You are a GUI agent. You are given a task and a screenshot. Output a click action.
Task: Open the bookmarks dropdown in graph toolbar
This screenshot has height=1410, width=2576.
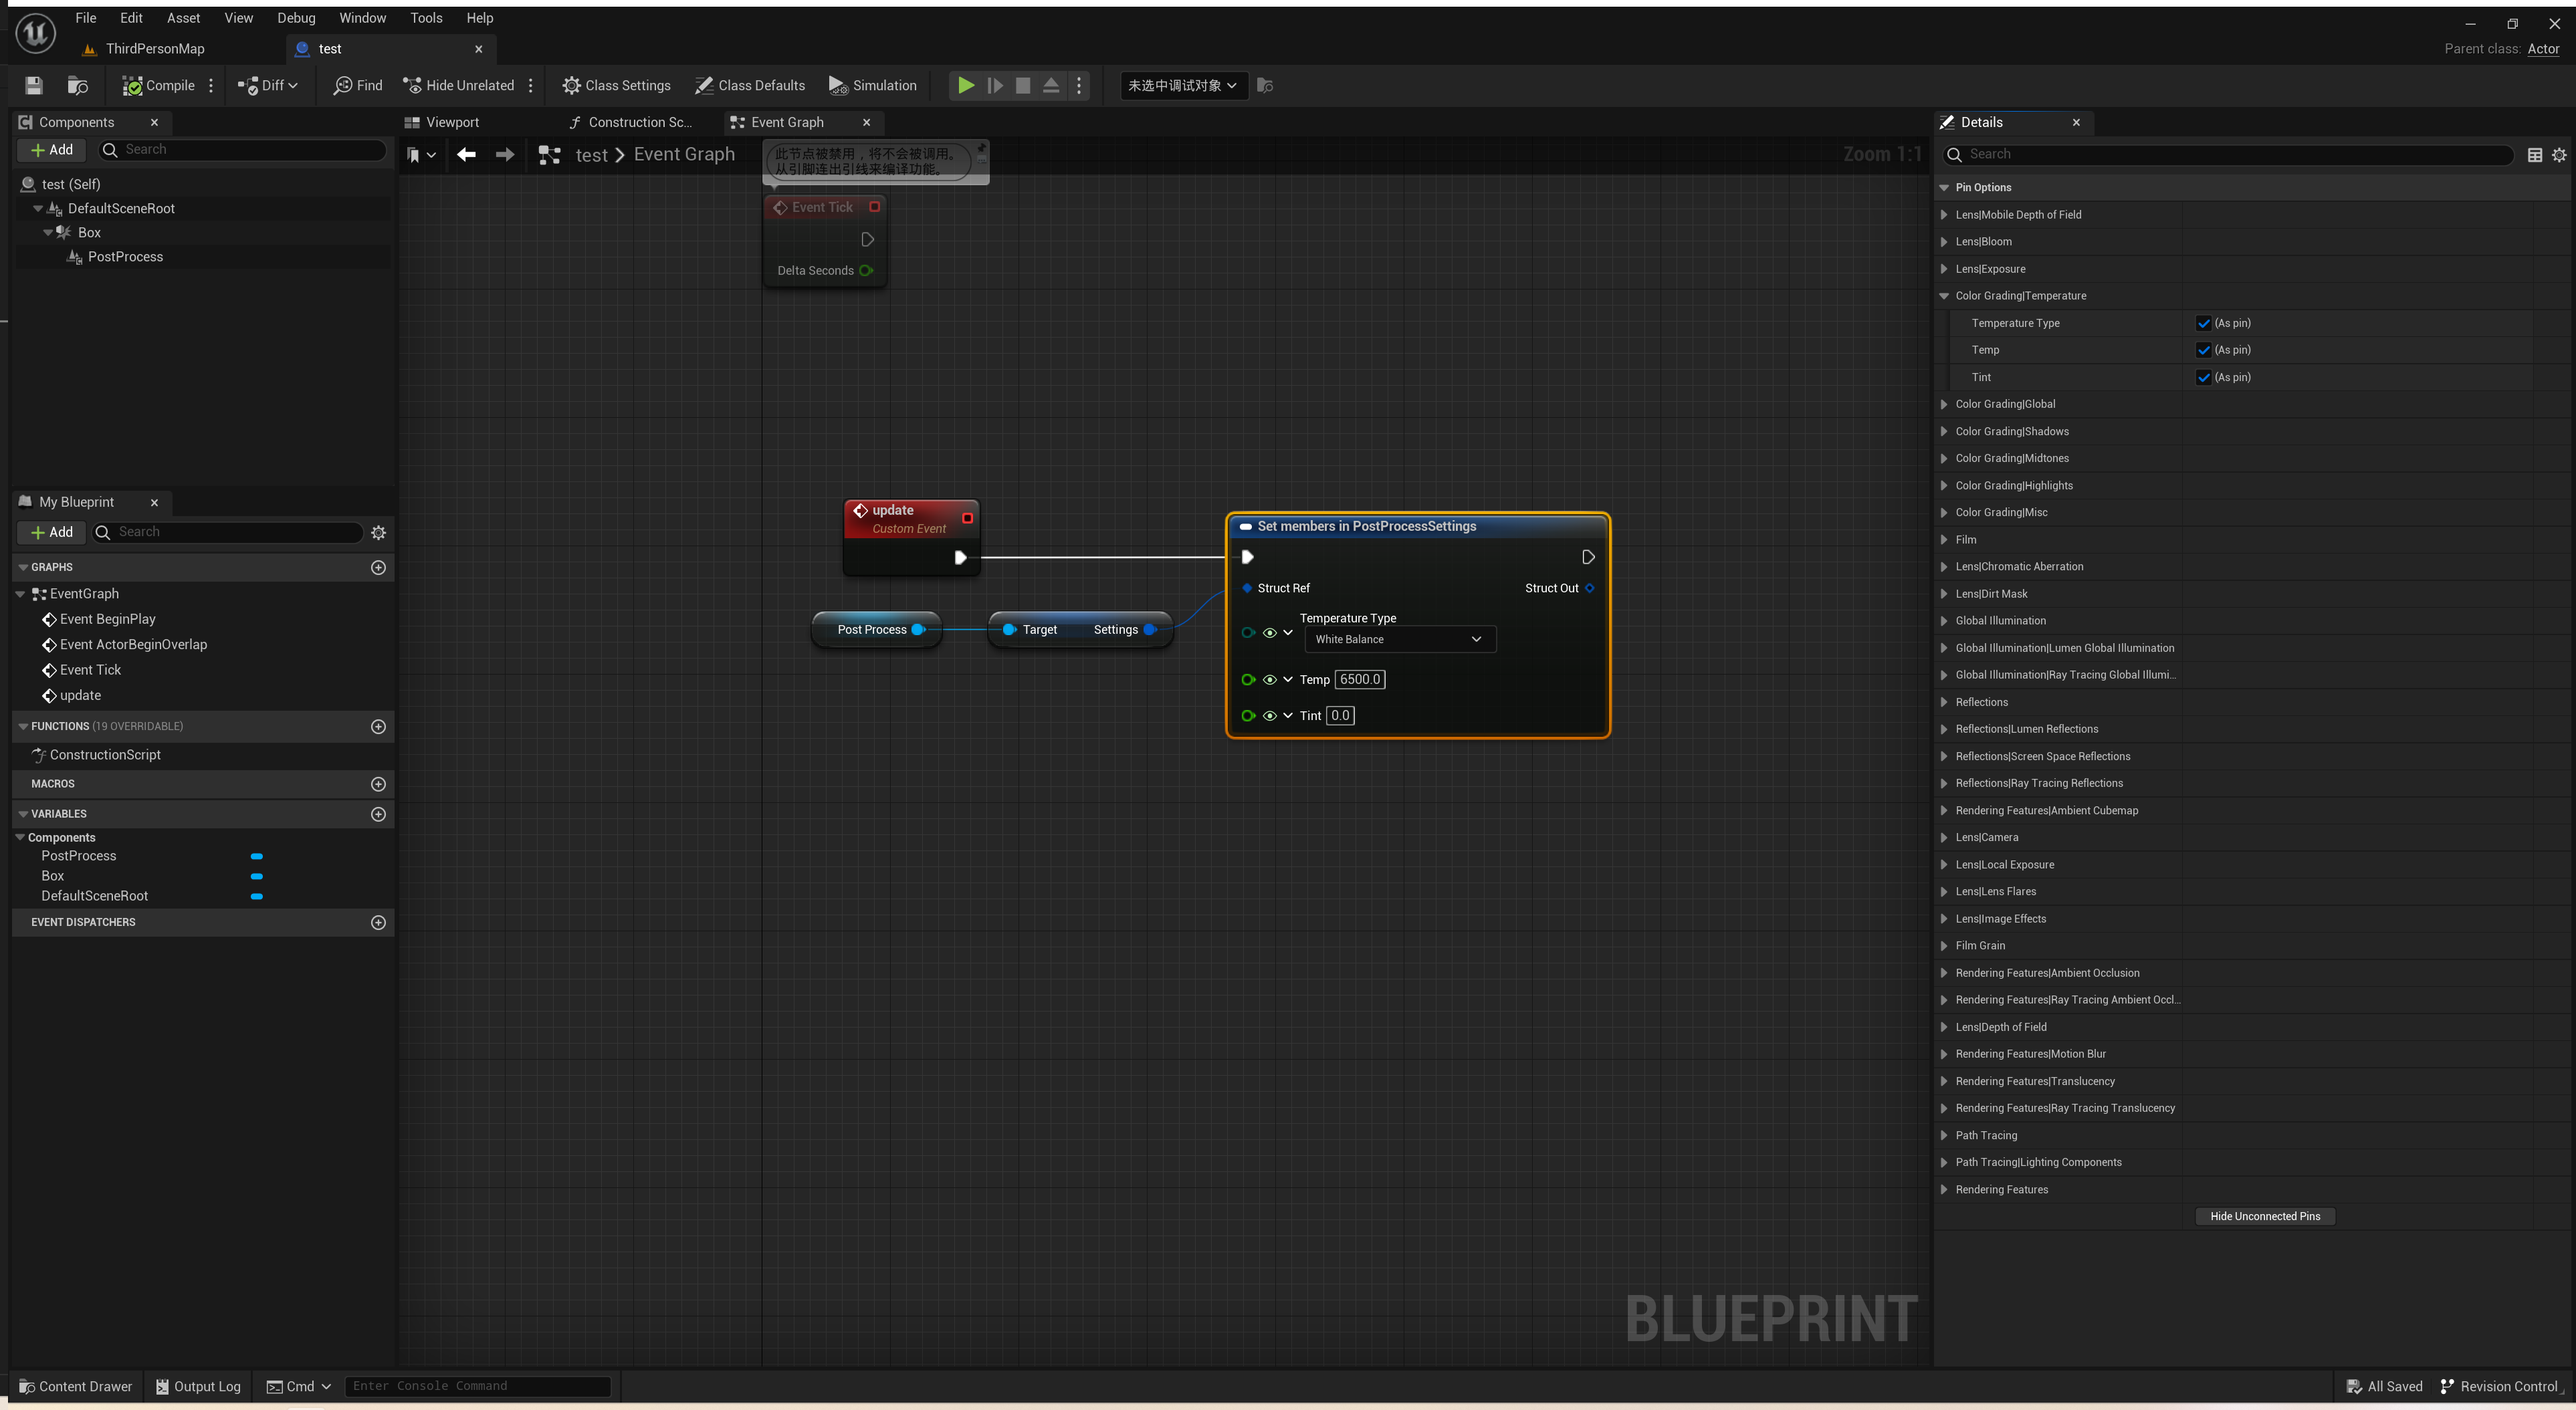pos(421,155)
